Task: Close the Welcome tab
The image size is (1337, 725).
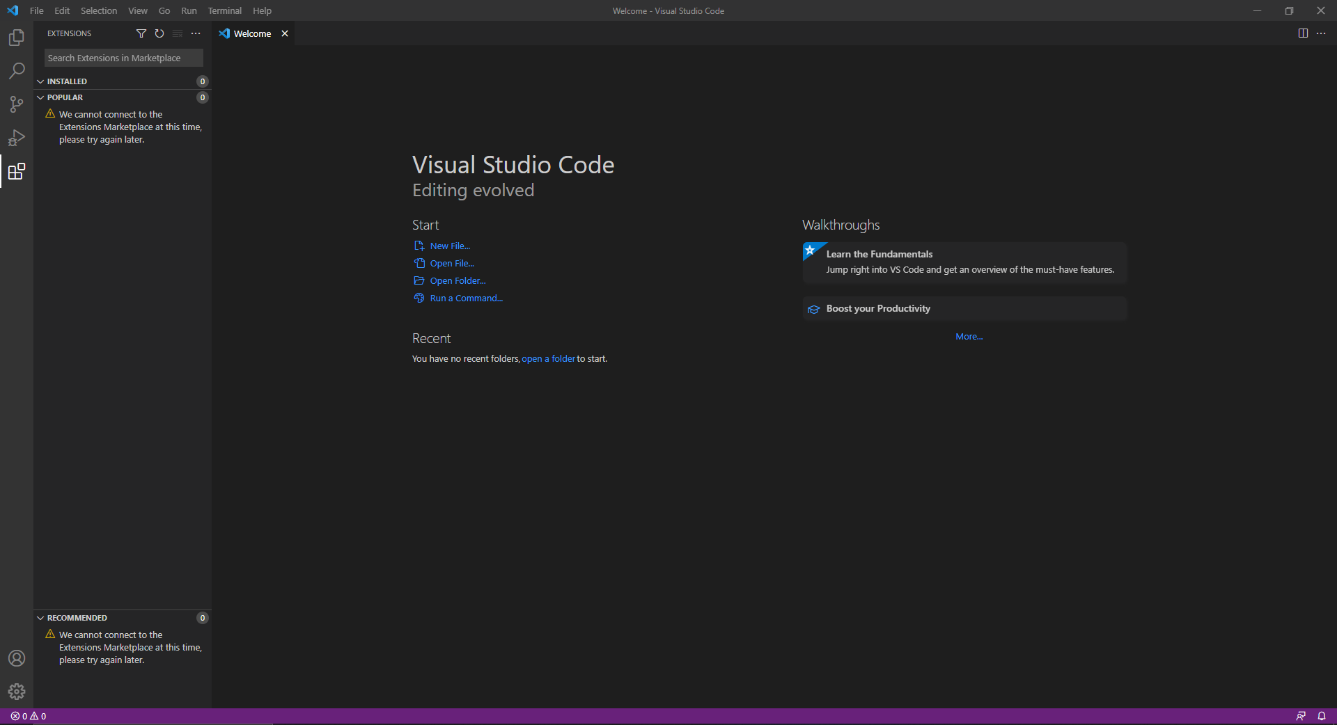Action: pos(285,33)
